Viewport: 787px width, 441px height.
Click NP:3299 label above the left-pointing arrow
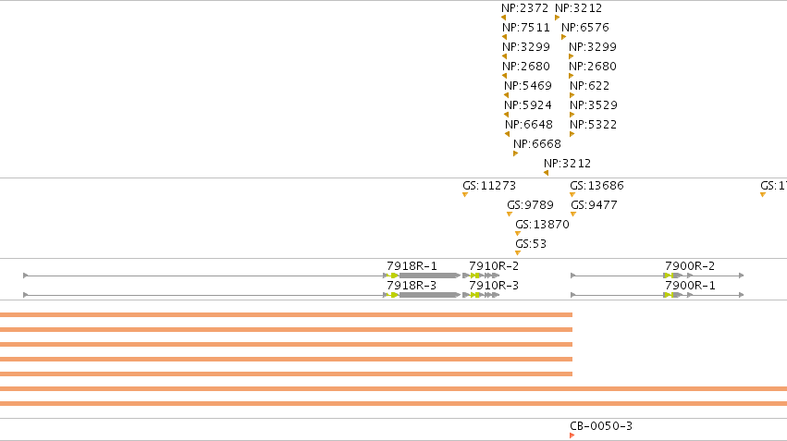(526, 47)
